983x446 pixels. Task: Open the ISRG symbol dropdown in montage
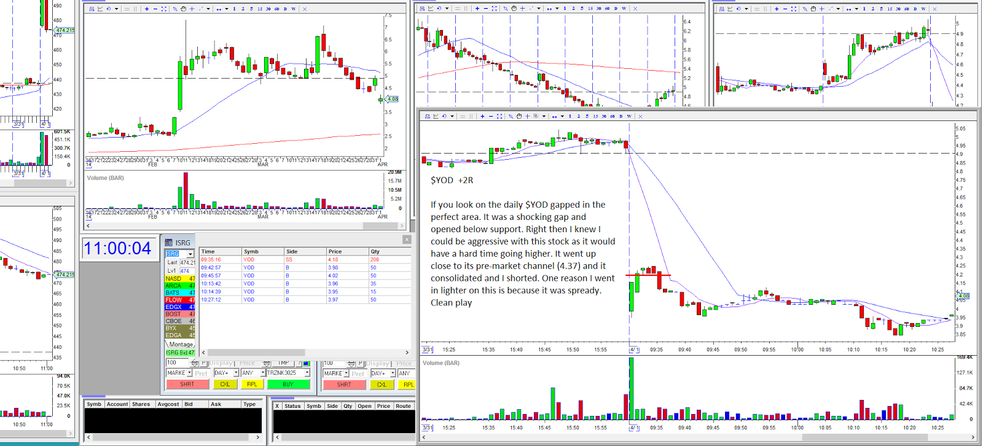tap(190, 254)
